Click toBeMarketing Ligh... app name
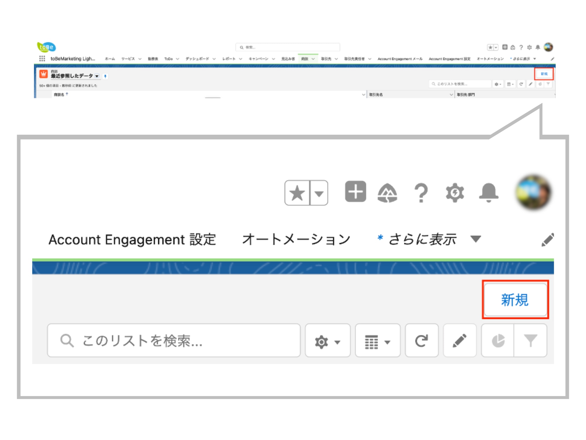 point(73,59)
